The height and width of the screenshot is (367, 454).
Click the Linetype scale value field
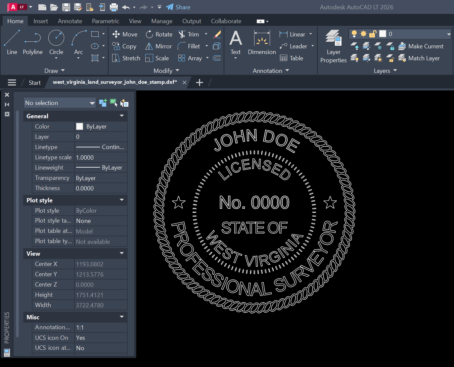pyautogui.click(x=101, y=157)
